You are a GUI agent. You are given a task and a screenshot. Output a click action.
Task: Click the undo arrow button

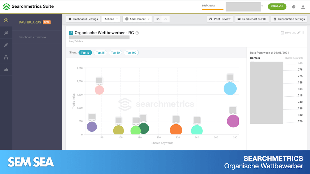(x=158, y=19)
